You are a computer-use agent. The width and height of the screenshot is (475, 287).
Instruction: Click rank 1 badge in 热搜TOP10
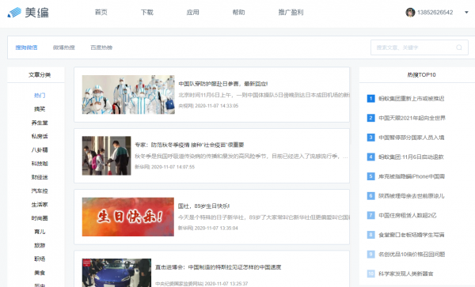[x=370, y=99]
